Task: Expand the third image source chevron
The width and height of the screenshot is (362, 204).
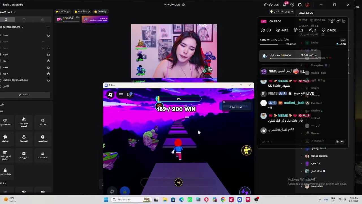Action: point(43,48)
